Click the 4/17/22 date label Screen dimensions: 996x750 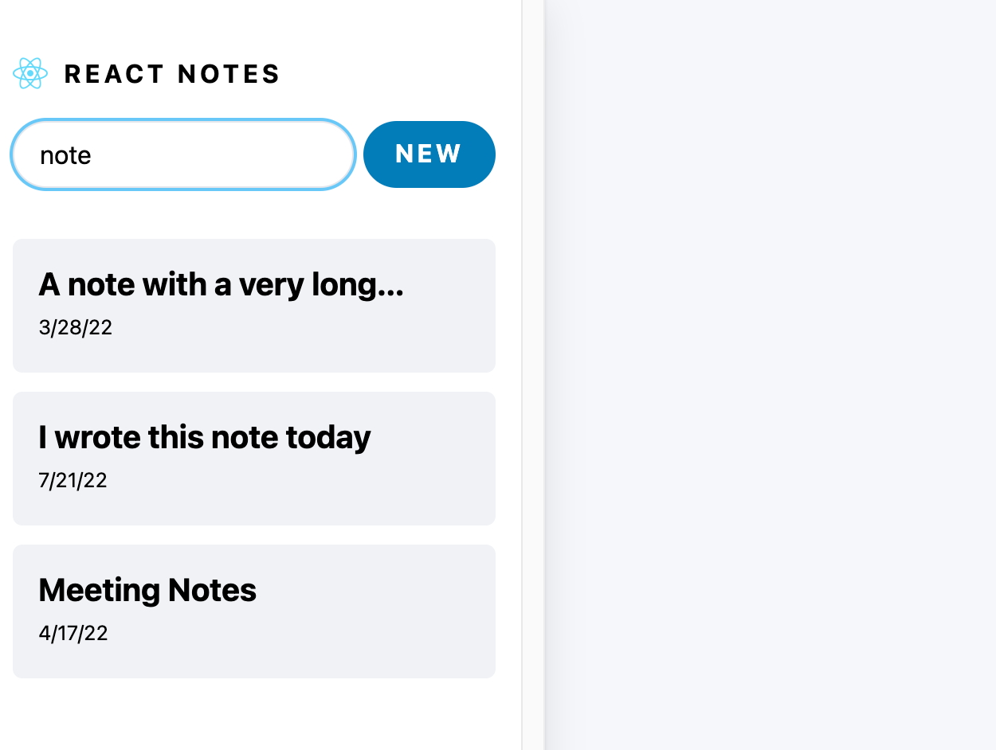point(73,633)
